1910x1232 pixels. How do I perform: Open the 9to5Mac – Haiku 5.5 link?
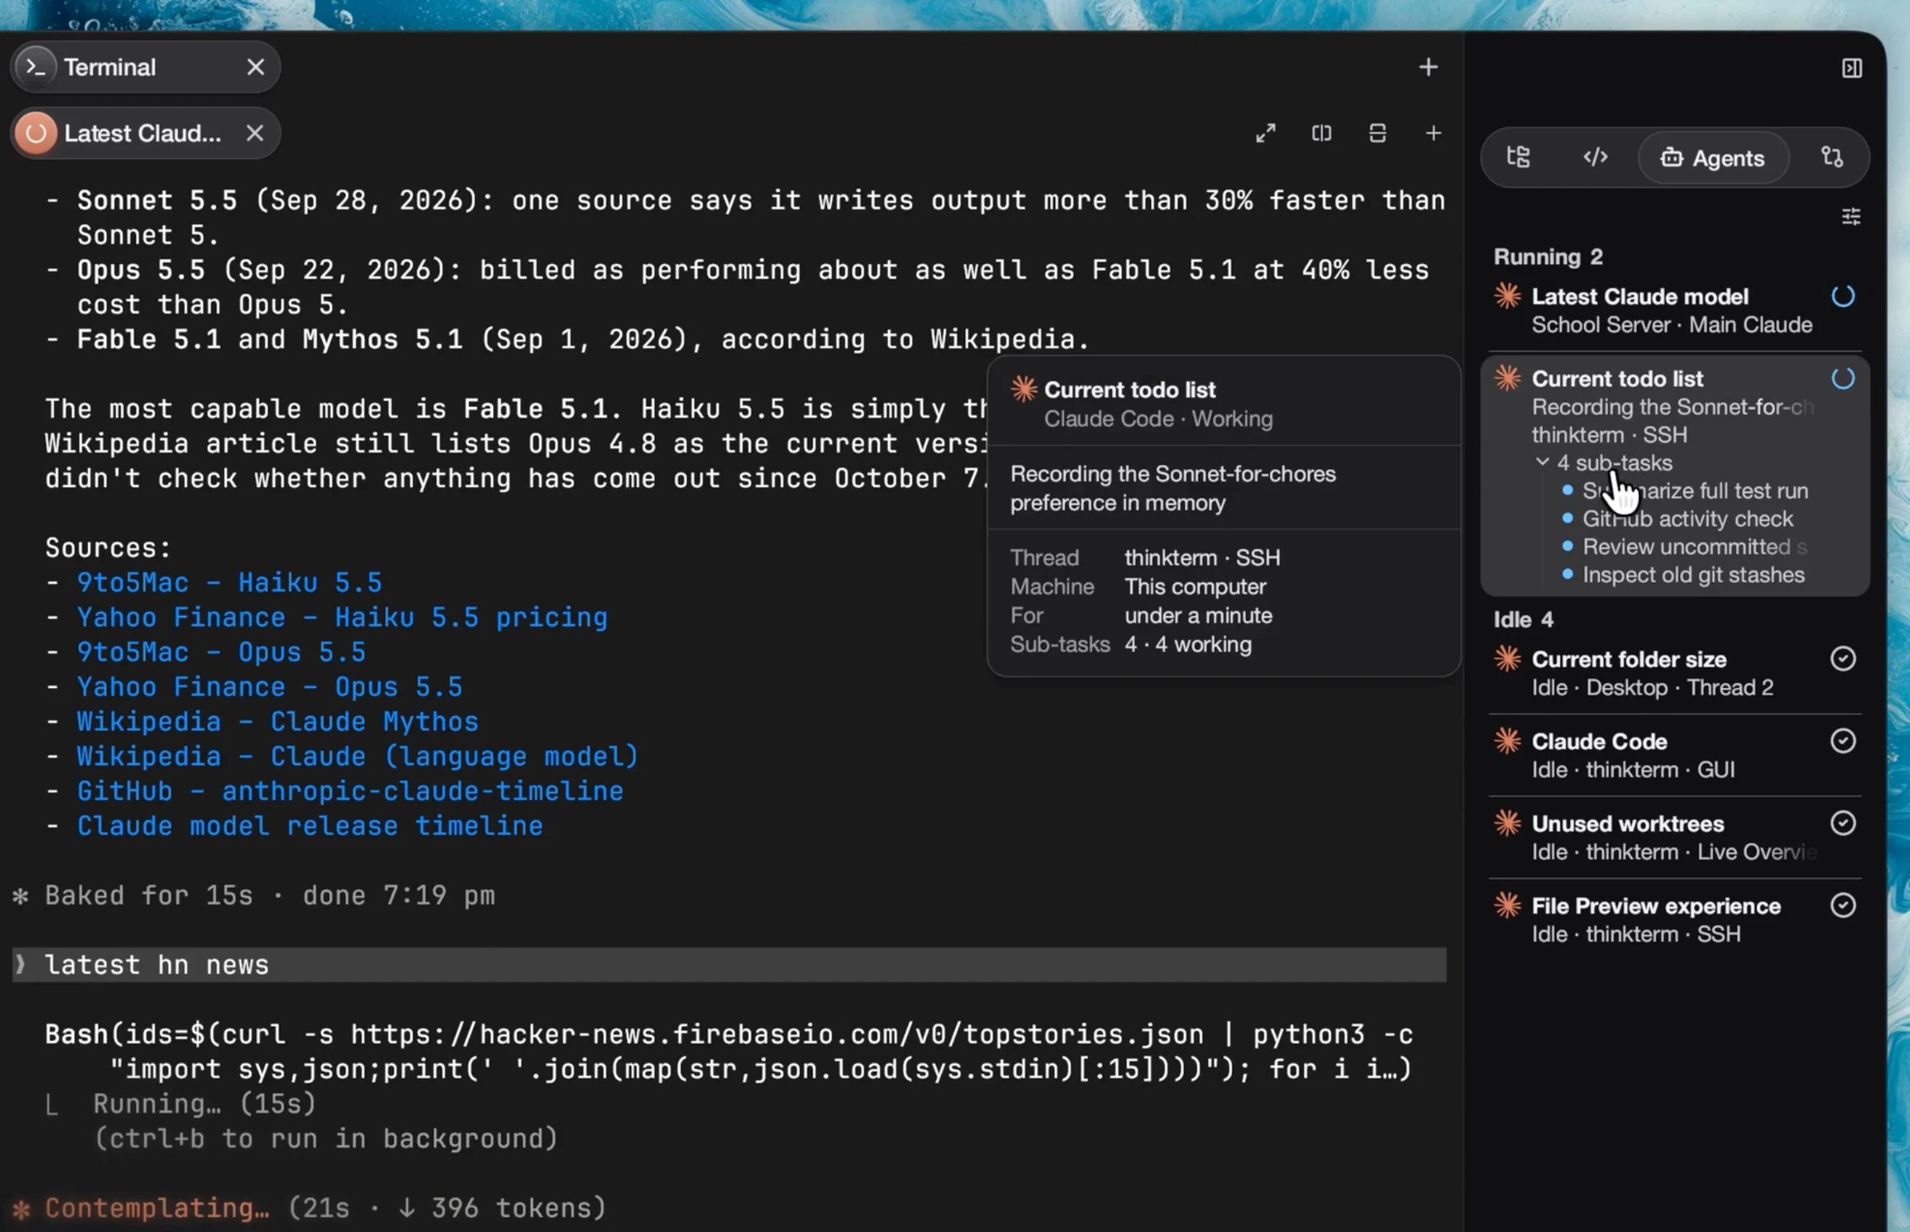tap(230, 582)
